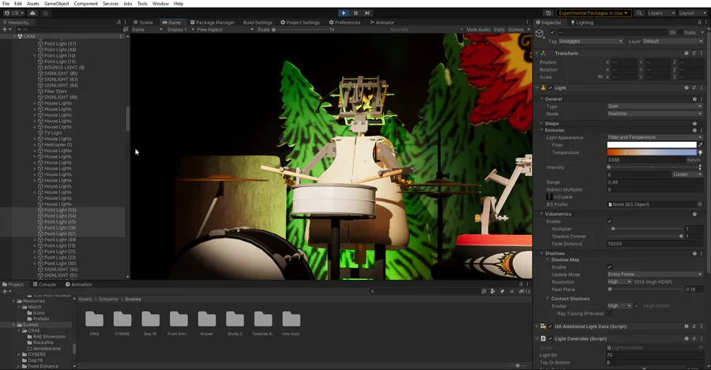Open Update Mode dropdown showing Every Frame
Viewport: 711px width, 370px height.
pos(655,275)
